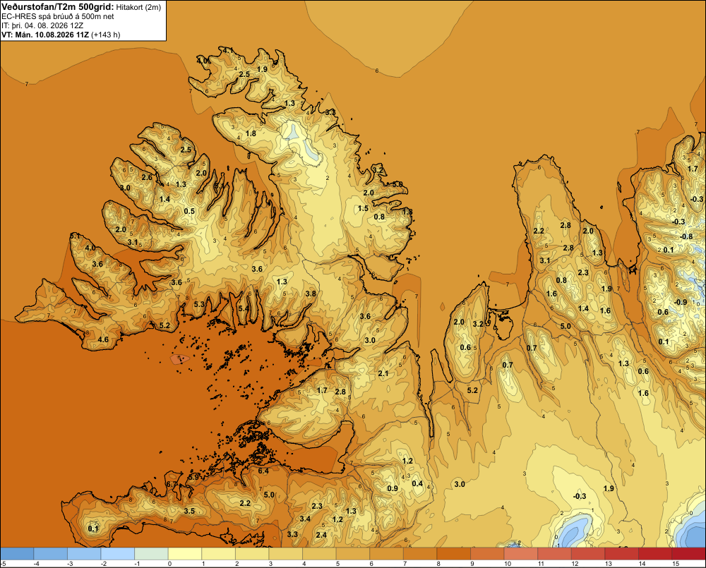Click the temperature value 0.5 on the map
The width and height of the screenshot is (706, 568).
[189, 211]
